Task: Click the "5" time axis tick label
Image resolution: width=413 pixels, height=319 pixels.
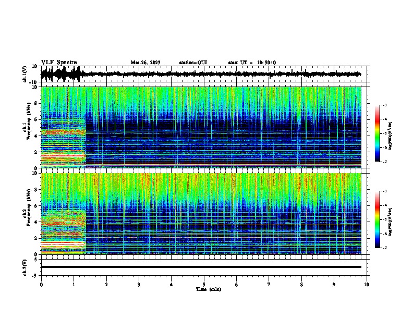Action: (204, 285)
